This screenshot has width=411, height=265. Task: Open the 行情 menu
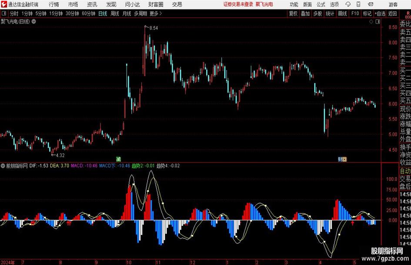point(54,4)
